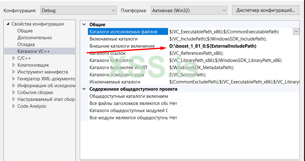Expand the Code Analysis node
This screenshot has height=161, width=305.
[14, 106]
